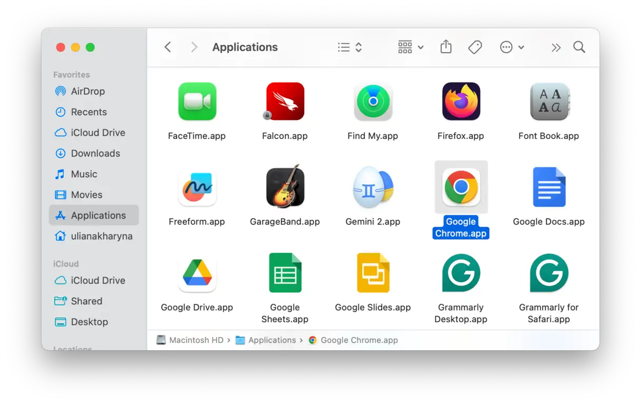Zoom the window with green button

[x=90, y=47]
